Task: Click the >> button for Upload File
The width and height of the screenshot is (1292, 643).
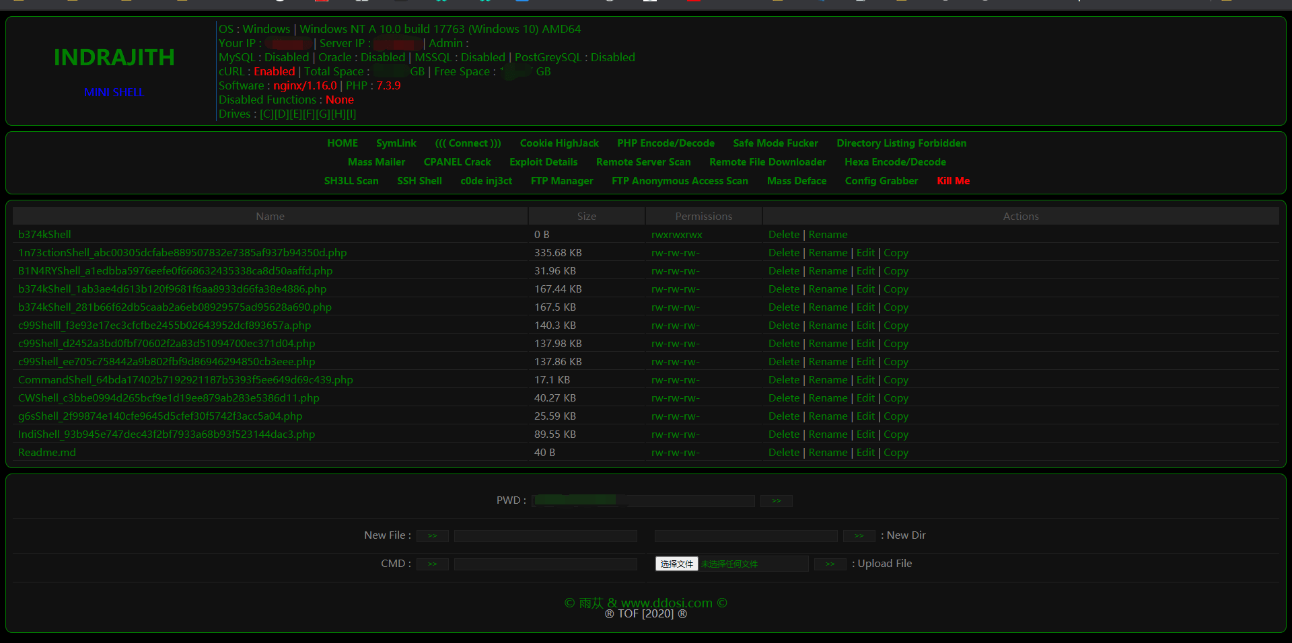Action: [830, 564]
